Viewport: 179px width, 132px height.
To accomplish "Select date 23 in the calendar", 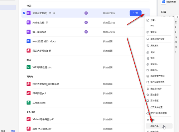I will pyautogui.click(x=176, y=42).
